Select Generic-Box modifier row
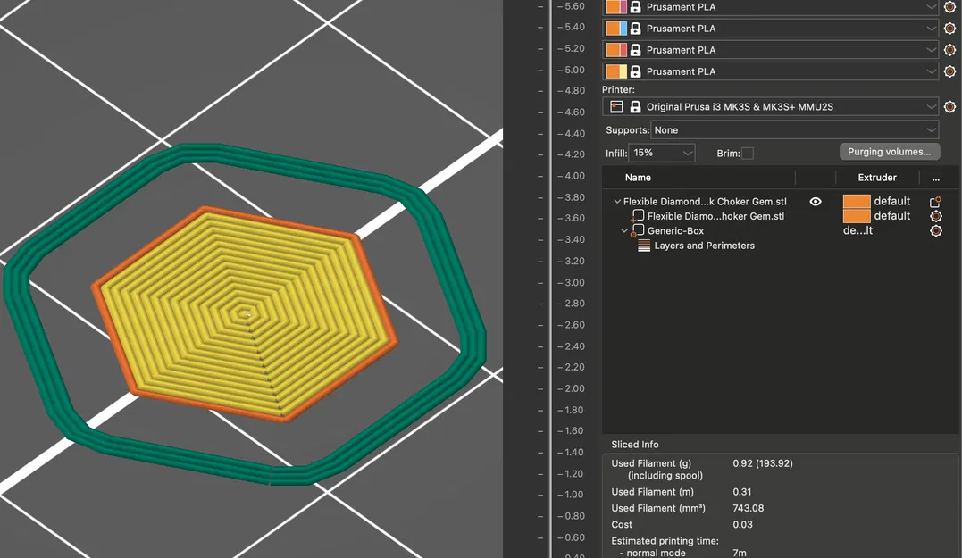 tap(675, 230)
